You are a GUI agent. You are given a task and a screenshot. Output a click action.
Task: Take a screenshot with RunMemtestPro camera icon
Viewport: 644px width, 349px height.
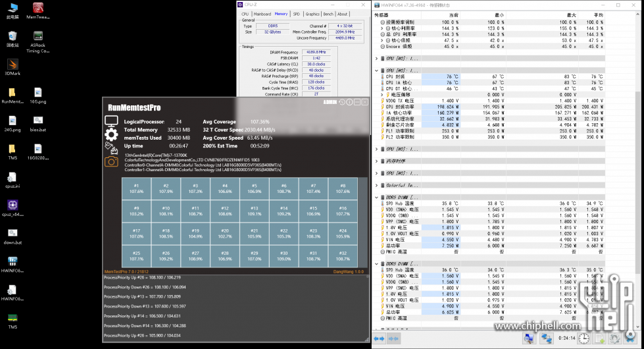click(111, 161)
